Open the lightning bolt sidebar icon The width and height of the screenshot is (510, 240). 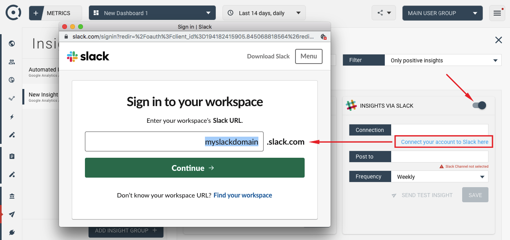tap(12, 117)
